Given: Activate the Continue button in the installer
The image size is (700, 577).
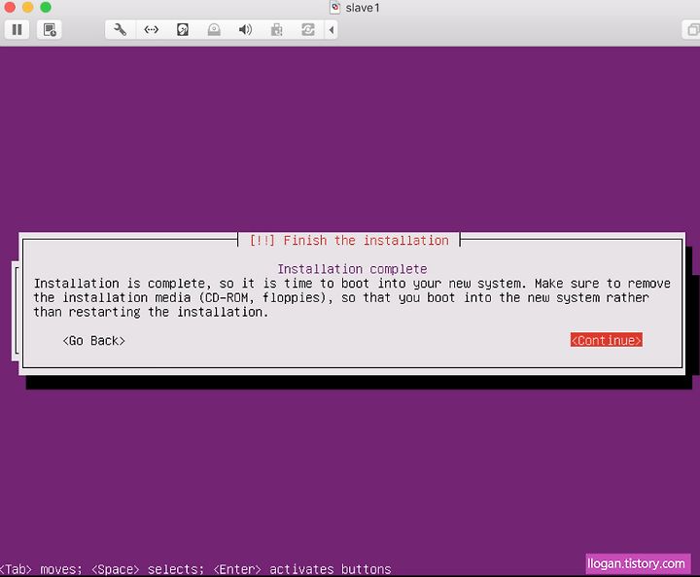Looking at the screenshot, I should pyautogui.click(x=607, y=340).
